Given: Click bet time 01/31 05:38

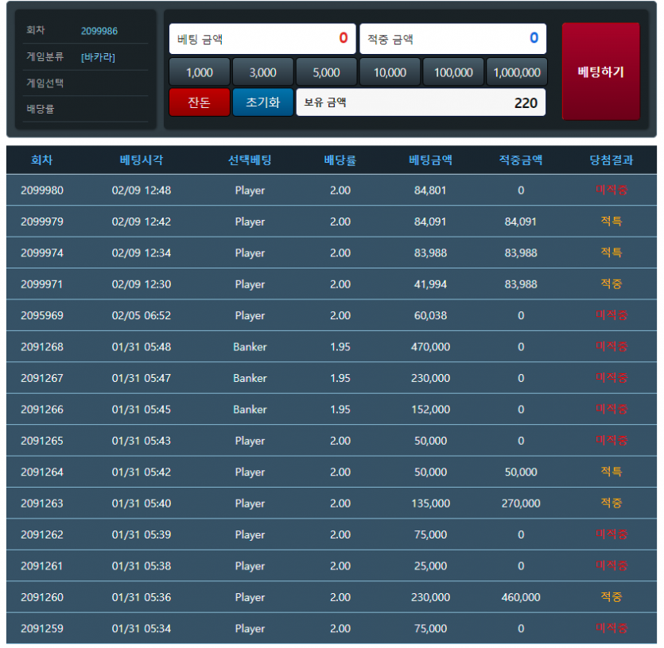Looking at the screenshot, I should 142,566.
